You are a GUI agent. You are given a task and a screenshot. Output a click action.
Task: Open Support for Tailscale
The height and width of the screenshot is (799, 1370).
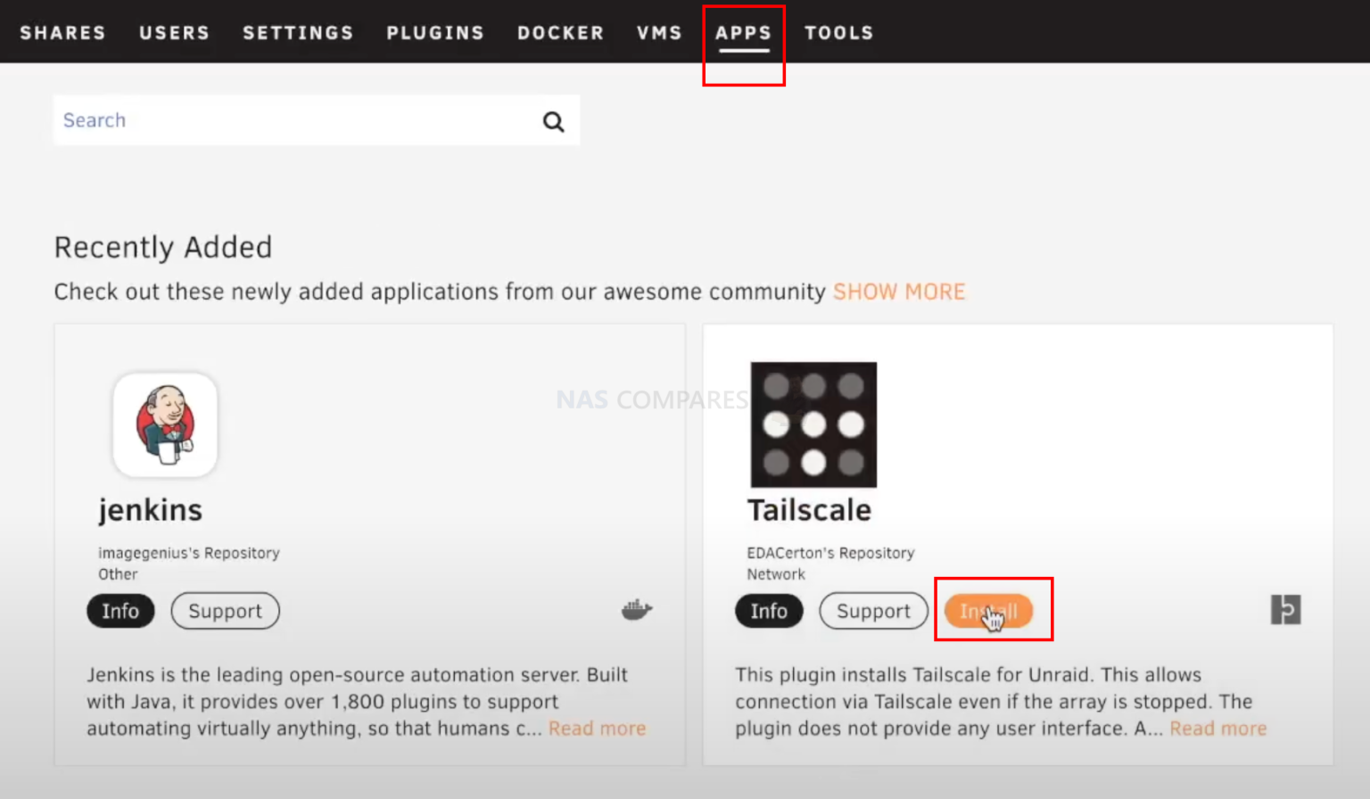(873, 611)
